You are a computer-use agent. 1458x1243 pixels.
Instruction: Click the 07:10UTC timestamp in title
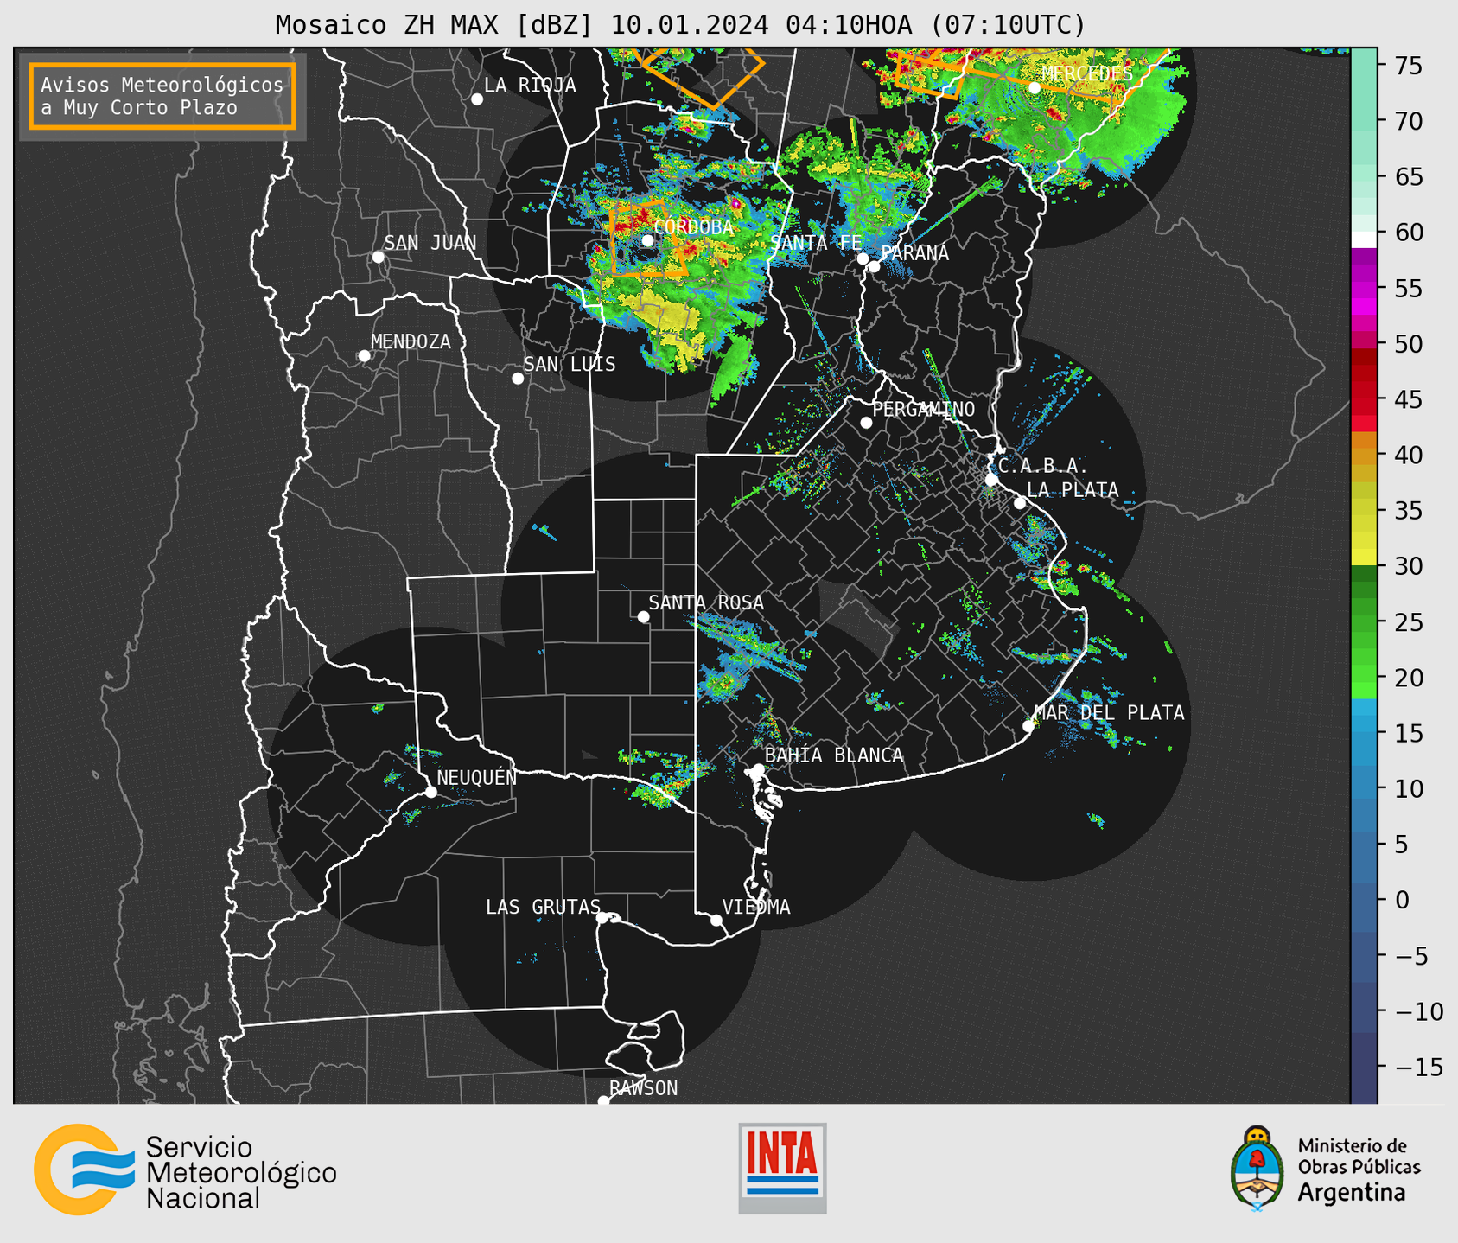1008,25
